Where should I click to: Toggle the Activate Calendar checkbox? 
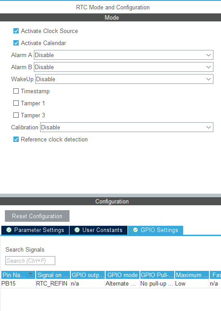tap(16, 43)
